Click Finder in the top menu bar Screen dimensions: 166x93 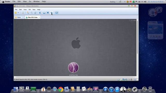[8, 2]
